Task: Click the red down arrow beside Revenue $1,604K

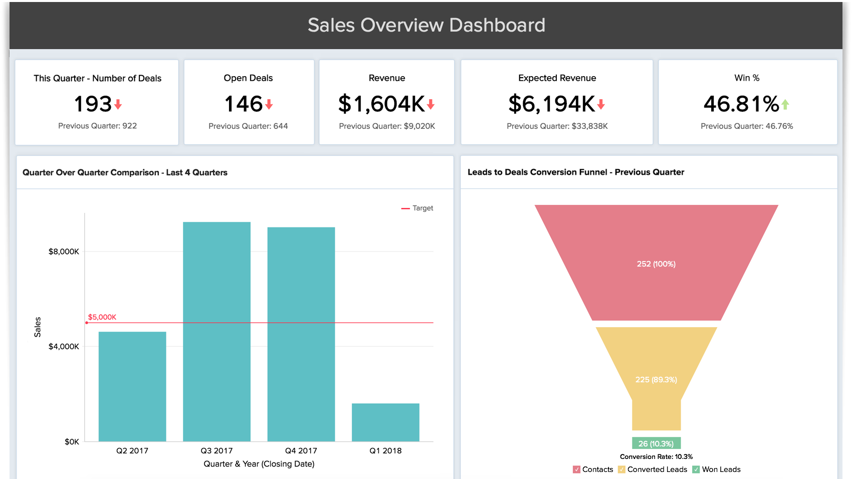Action: [x=431, y=104]
